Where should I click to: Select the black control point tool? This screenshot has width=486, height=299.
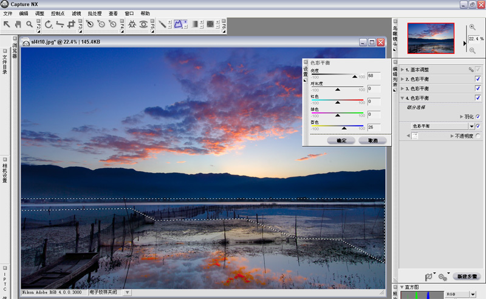(89, 24)
